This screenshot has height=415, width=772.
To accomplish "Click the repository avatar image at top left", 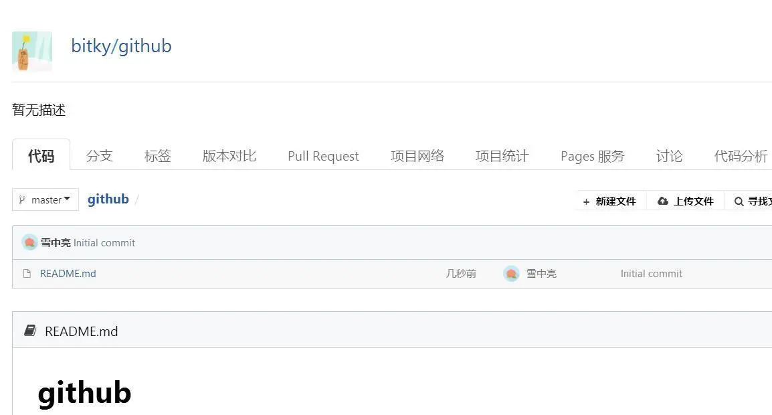I will (32, 52).
